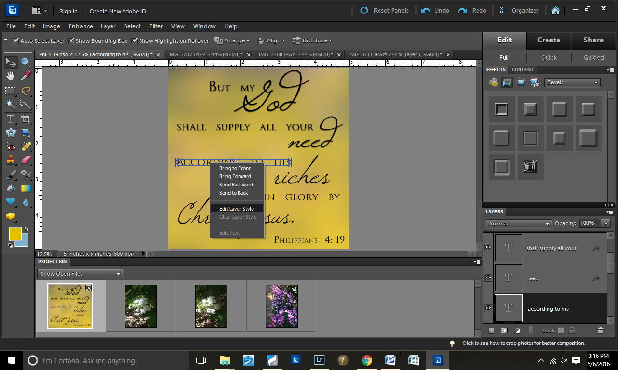Show Photo Effects in the Effects panel
This screenshot has width=618, height=370.
521,82
